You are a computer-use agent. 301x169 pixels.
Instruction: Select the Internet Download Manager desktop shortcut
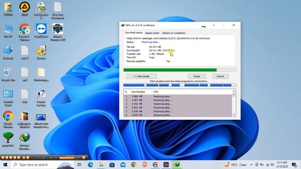tap(24, 141)
